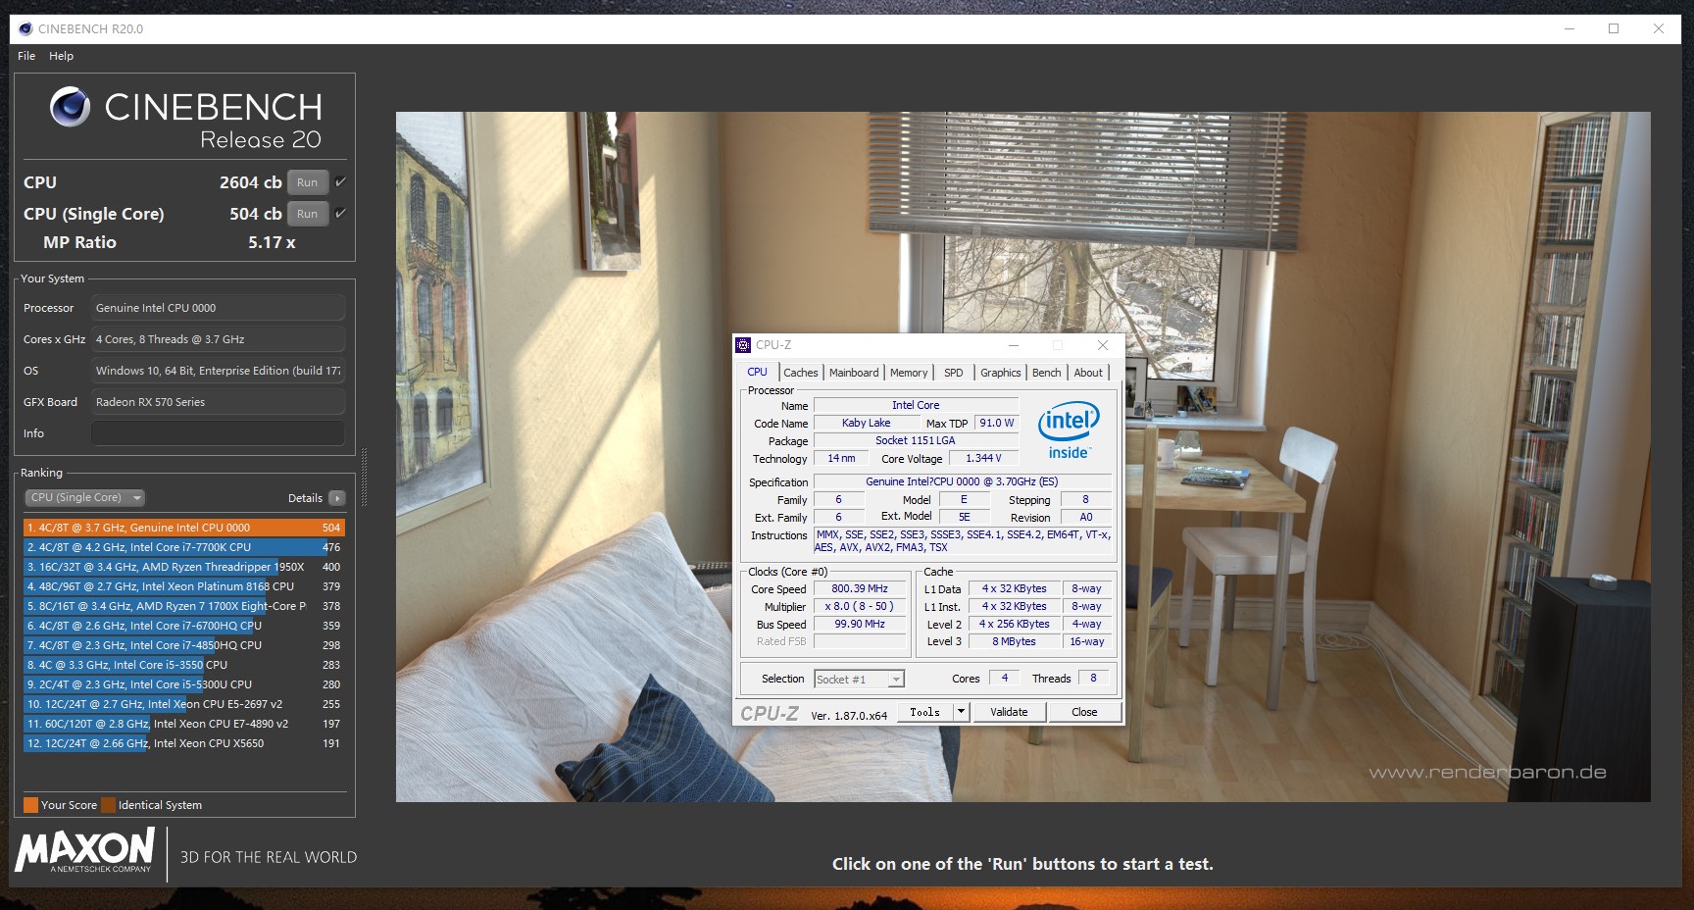Select ranking row 1 Genuine Intel CPU 0000
Screen dimensions: 1694x910
184,528
